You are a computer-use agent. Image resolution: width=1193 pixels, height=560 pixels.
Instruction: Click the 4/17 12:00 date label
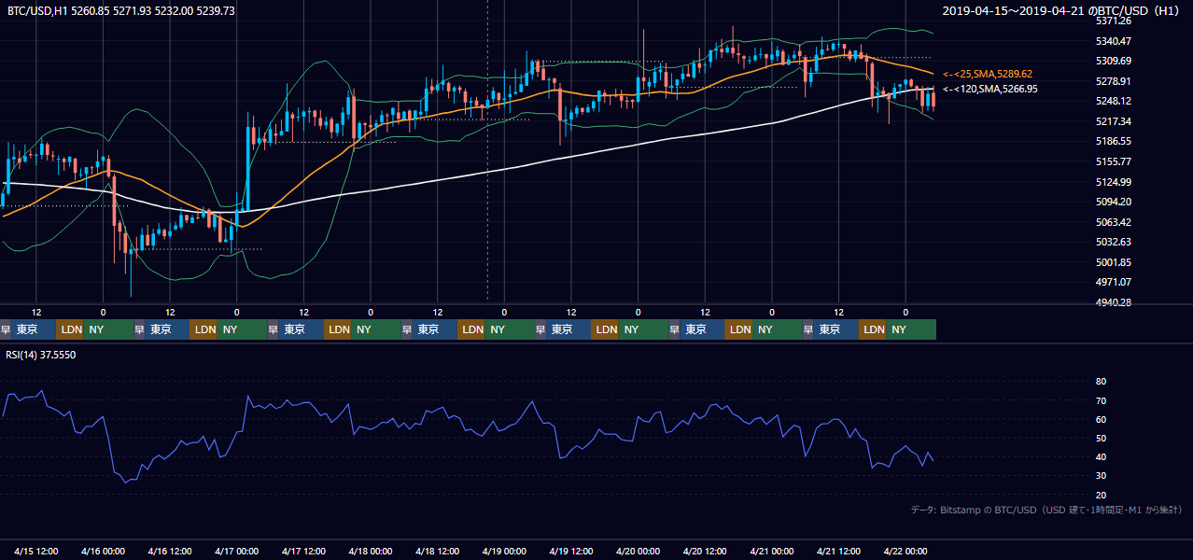pyautogui.click(x=303, y=551)
